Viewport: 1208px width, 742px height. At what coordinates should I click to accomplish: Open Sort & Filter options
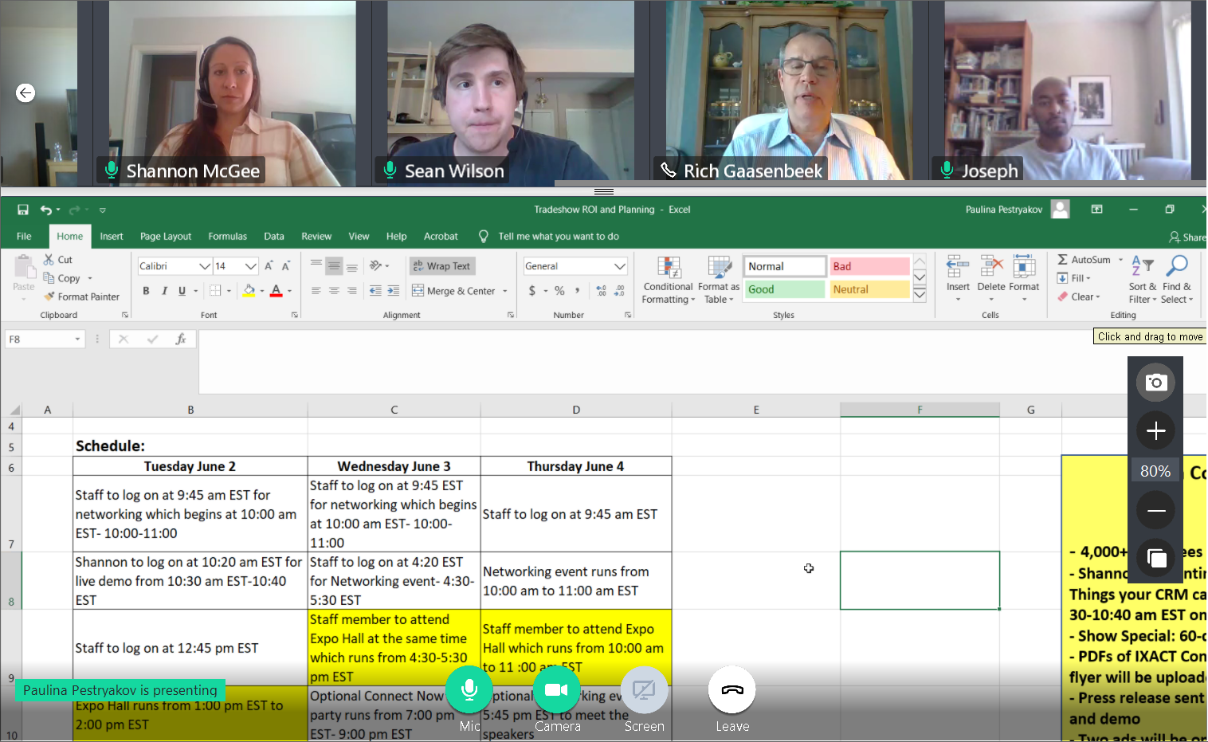tap(1143, 280)
